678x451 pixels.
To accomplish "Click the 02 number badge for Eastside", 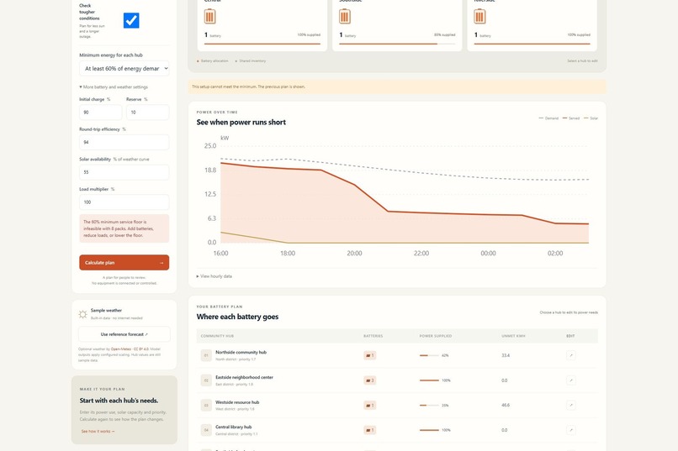I will click(x=206, y=380).
